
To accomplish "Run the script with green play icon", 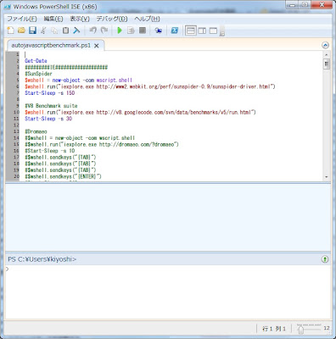I will 120,31.
